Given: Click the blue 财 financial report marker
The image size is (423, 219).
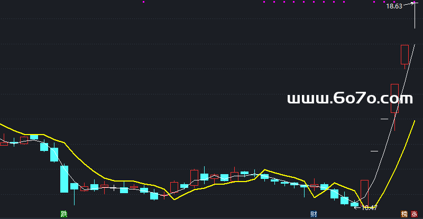Looking at the screenshot, I should tap(314, 214).
